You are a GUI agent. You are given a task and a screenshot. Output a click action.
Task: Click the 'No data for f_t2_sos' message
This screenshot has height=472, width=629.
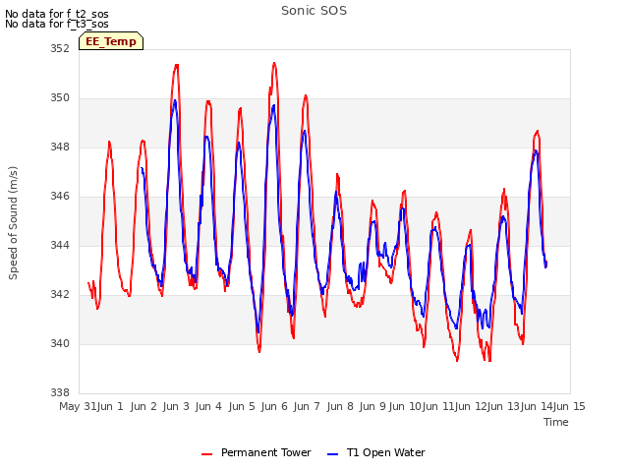coord(57,14)
